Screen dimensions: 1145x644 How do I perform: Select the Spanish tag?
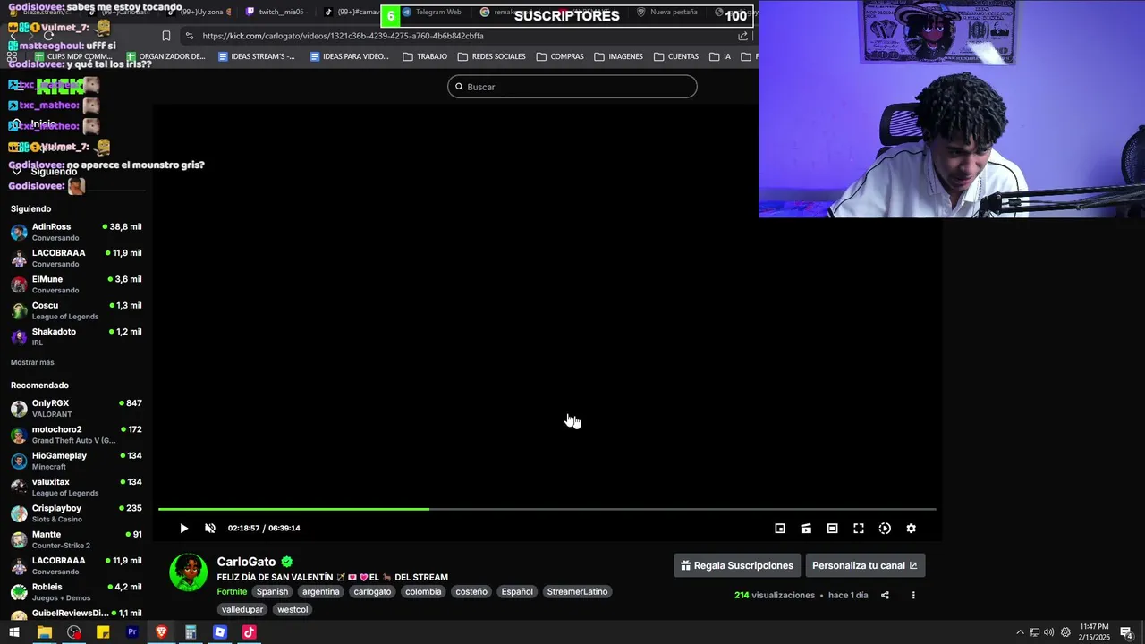272,591
